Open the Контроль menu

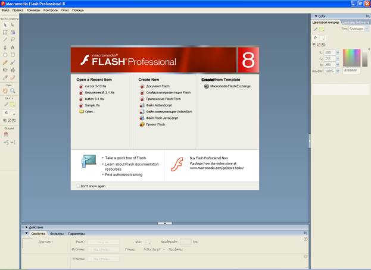(51, 10)
